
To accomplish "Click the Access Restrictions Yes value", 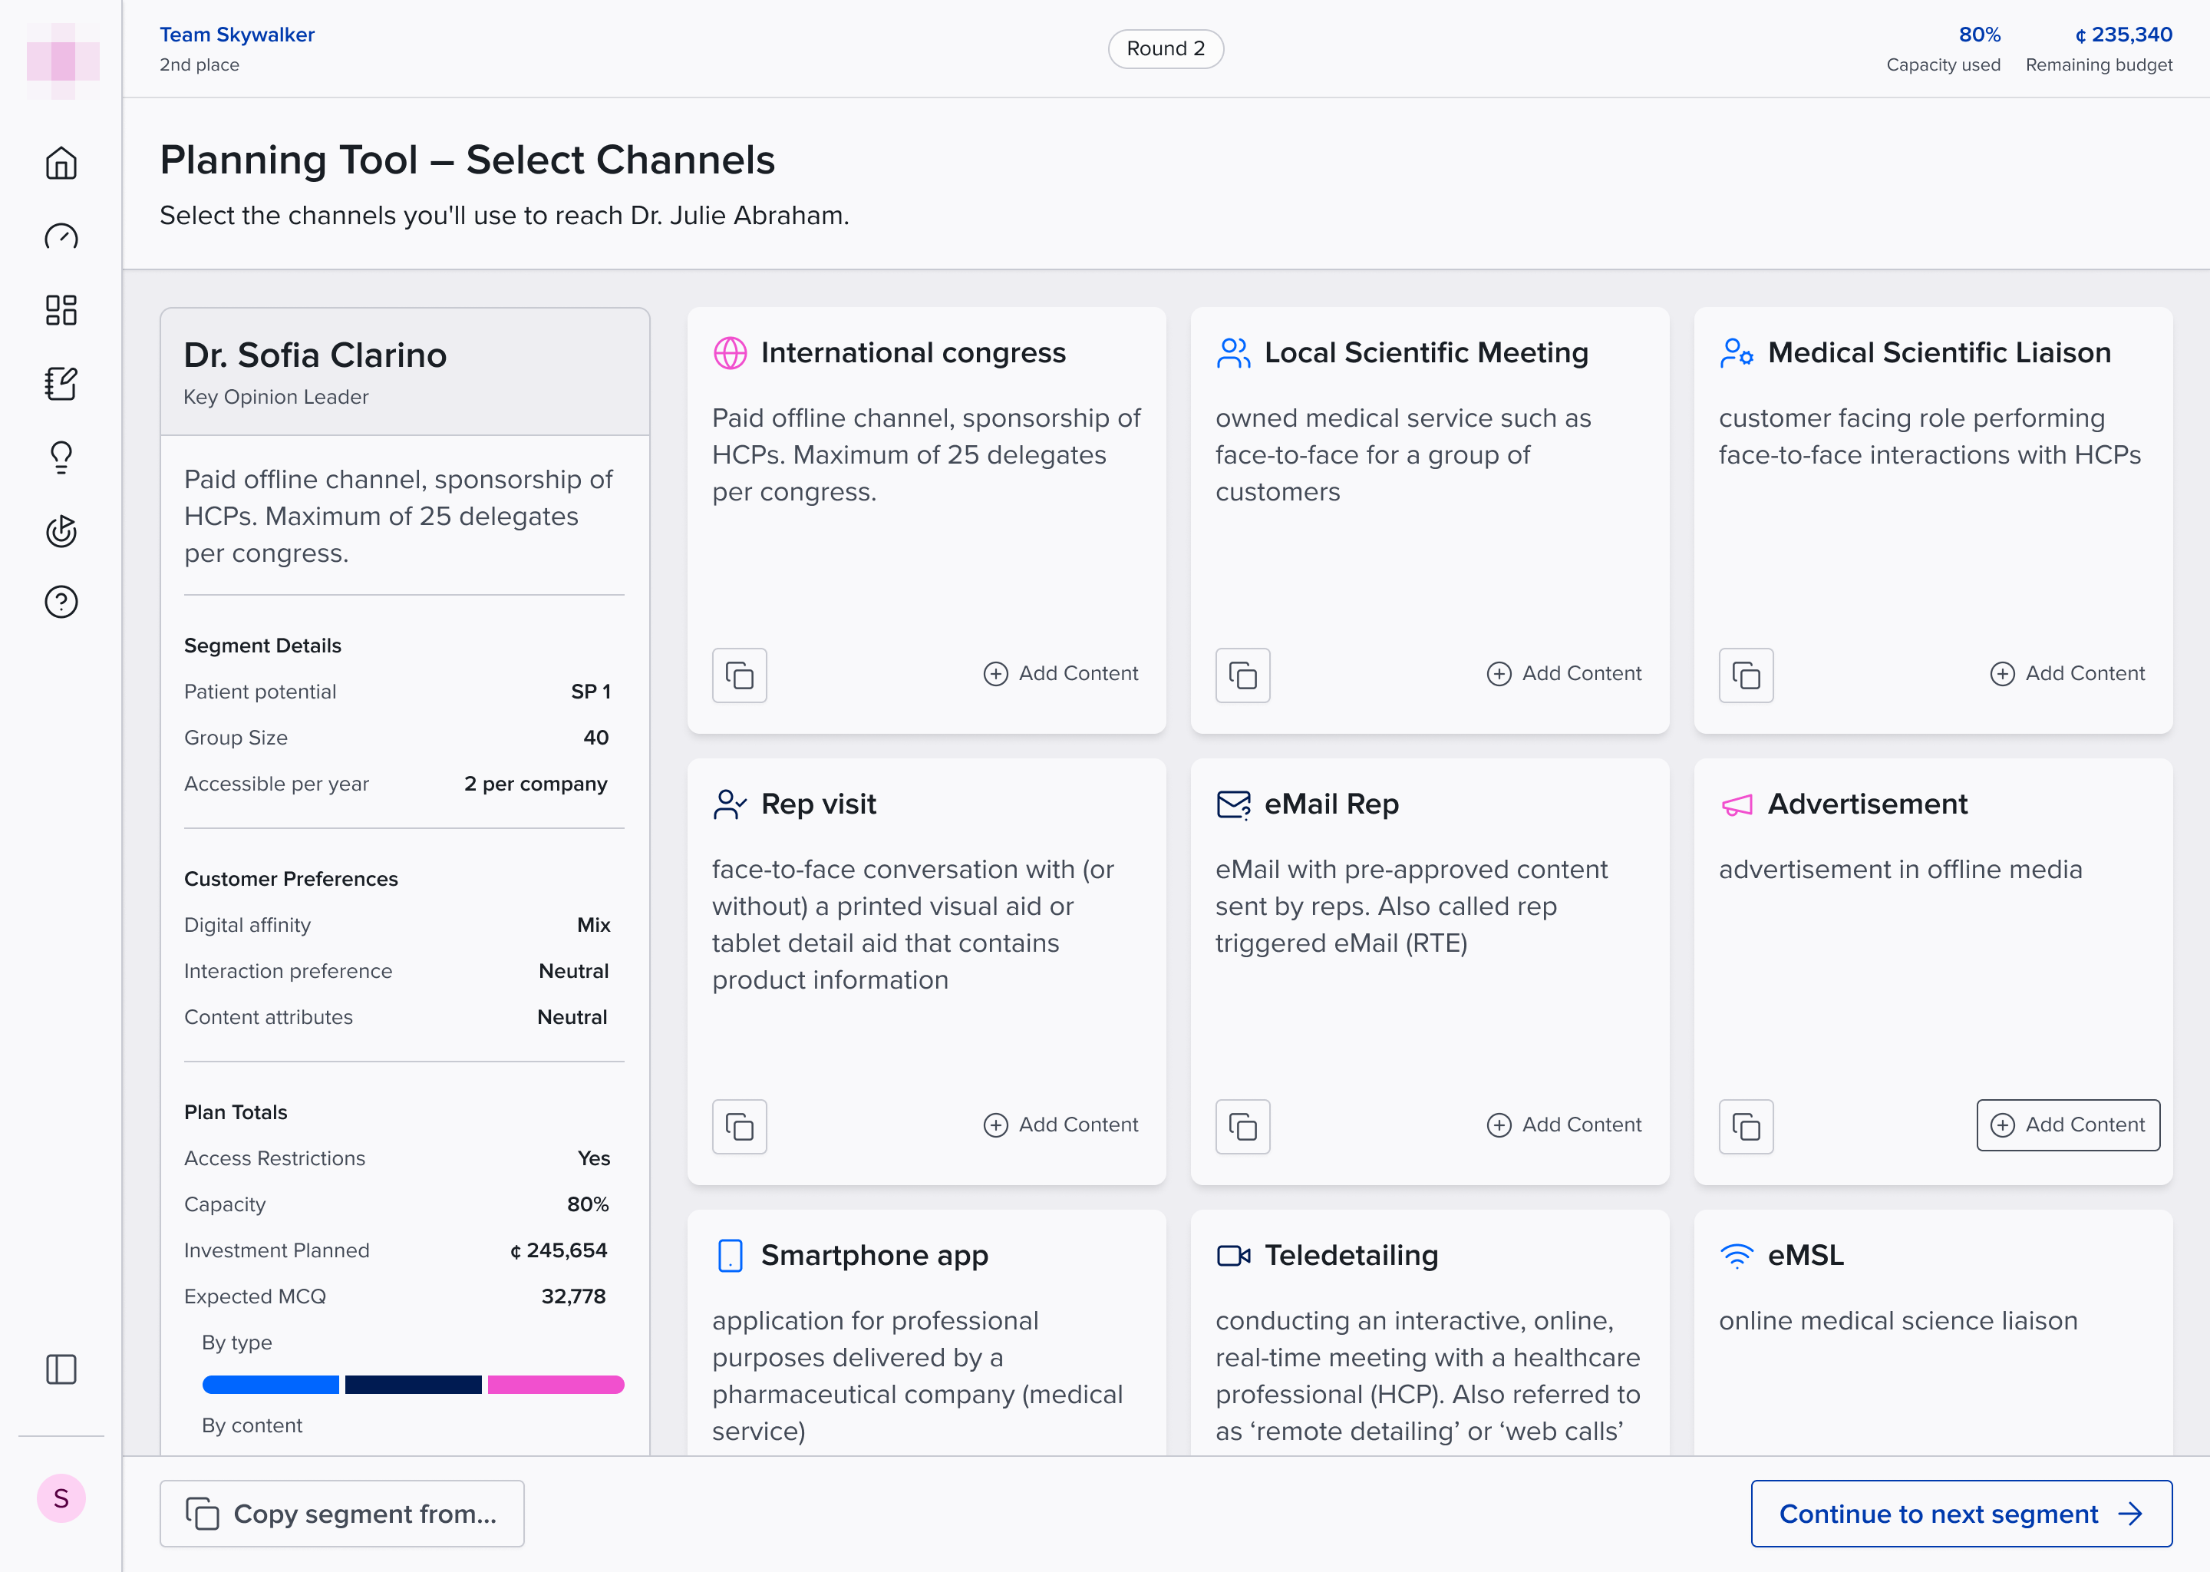I will [594, 1158].
